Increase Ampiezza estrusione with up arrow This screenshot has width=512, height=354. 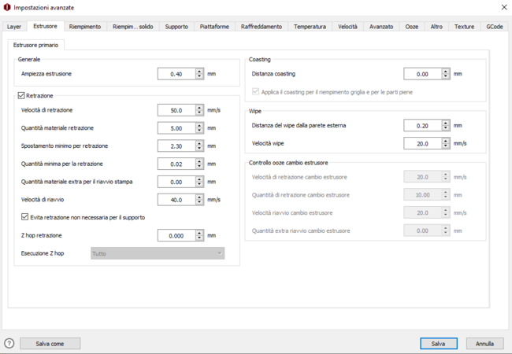(200, 72)
